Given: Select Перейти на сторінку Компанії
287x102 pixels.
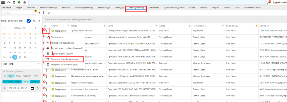Looking at the screenshot, I should pos(67,48).
